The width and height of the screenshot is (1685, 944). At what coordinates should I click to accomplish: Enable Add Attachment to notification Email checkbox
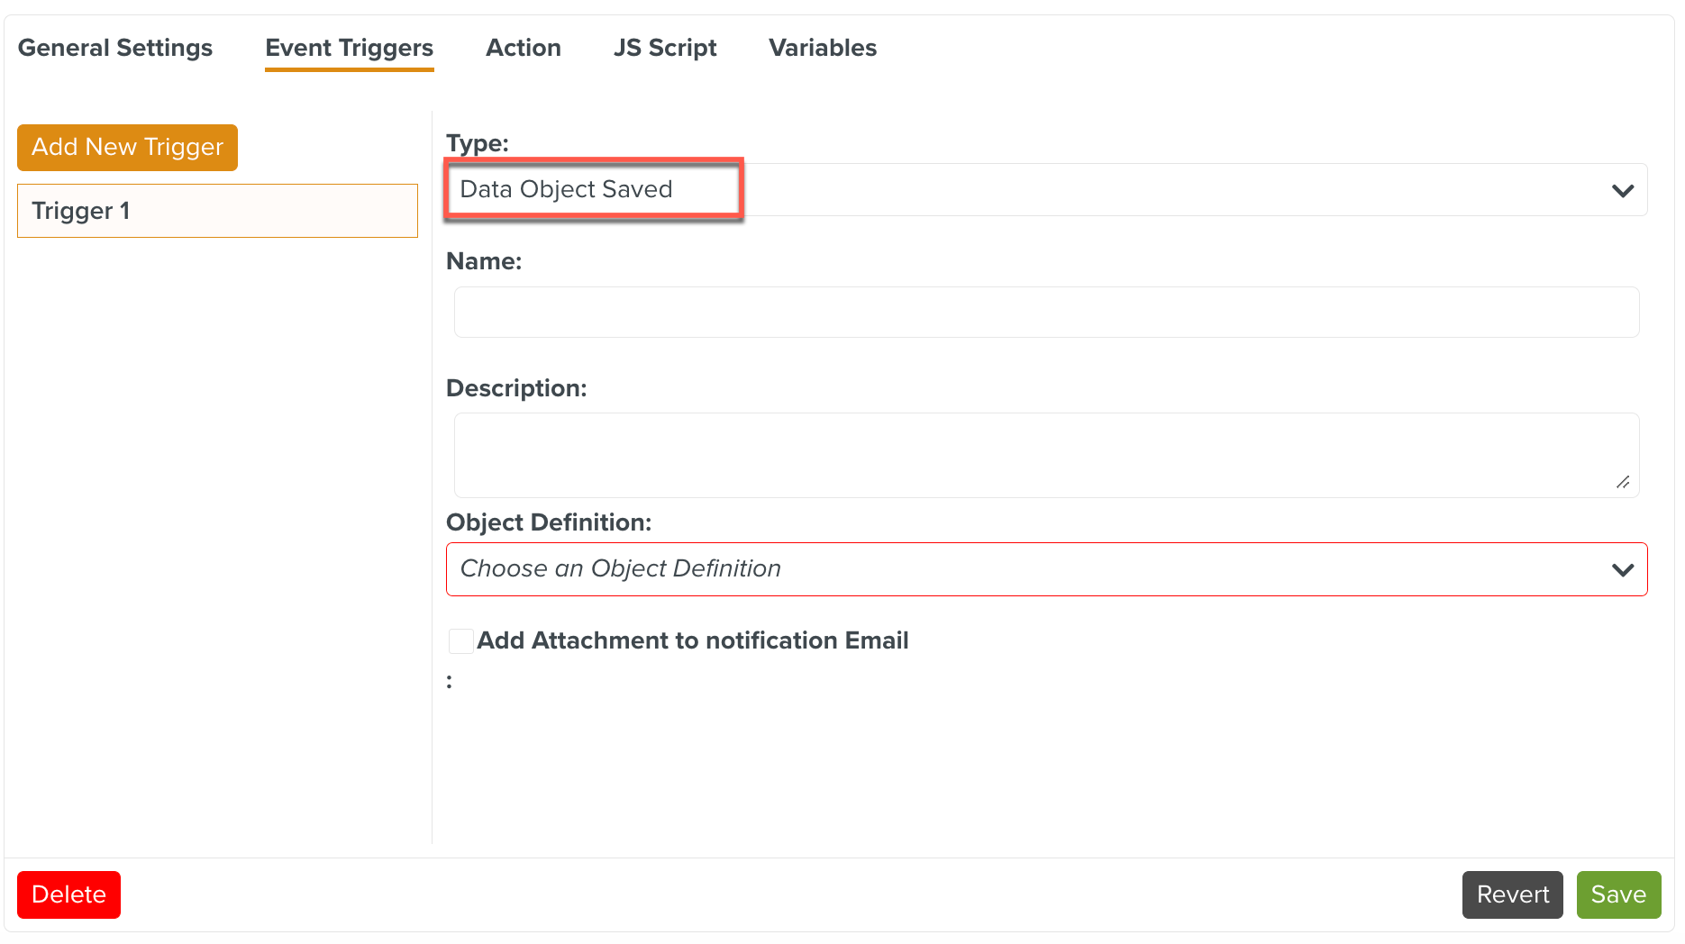click(461, 641)
